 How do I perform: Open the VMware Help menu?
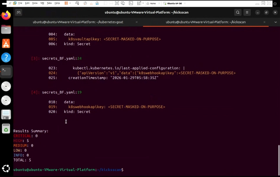57,3
